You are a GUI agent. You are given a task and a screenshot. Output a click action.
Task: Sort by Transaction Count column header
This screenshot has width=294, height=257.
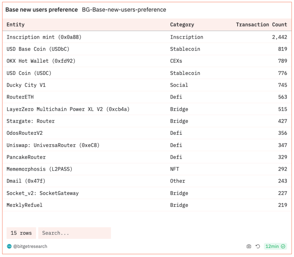click(x=261, y=25)
